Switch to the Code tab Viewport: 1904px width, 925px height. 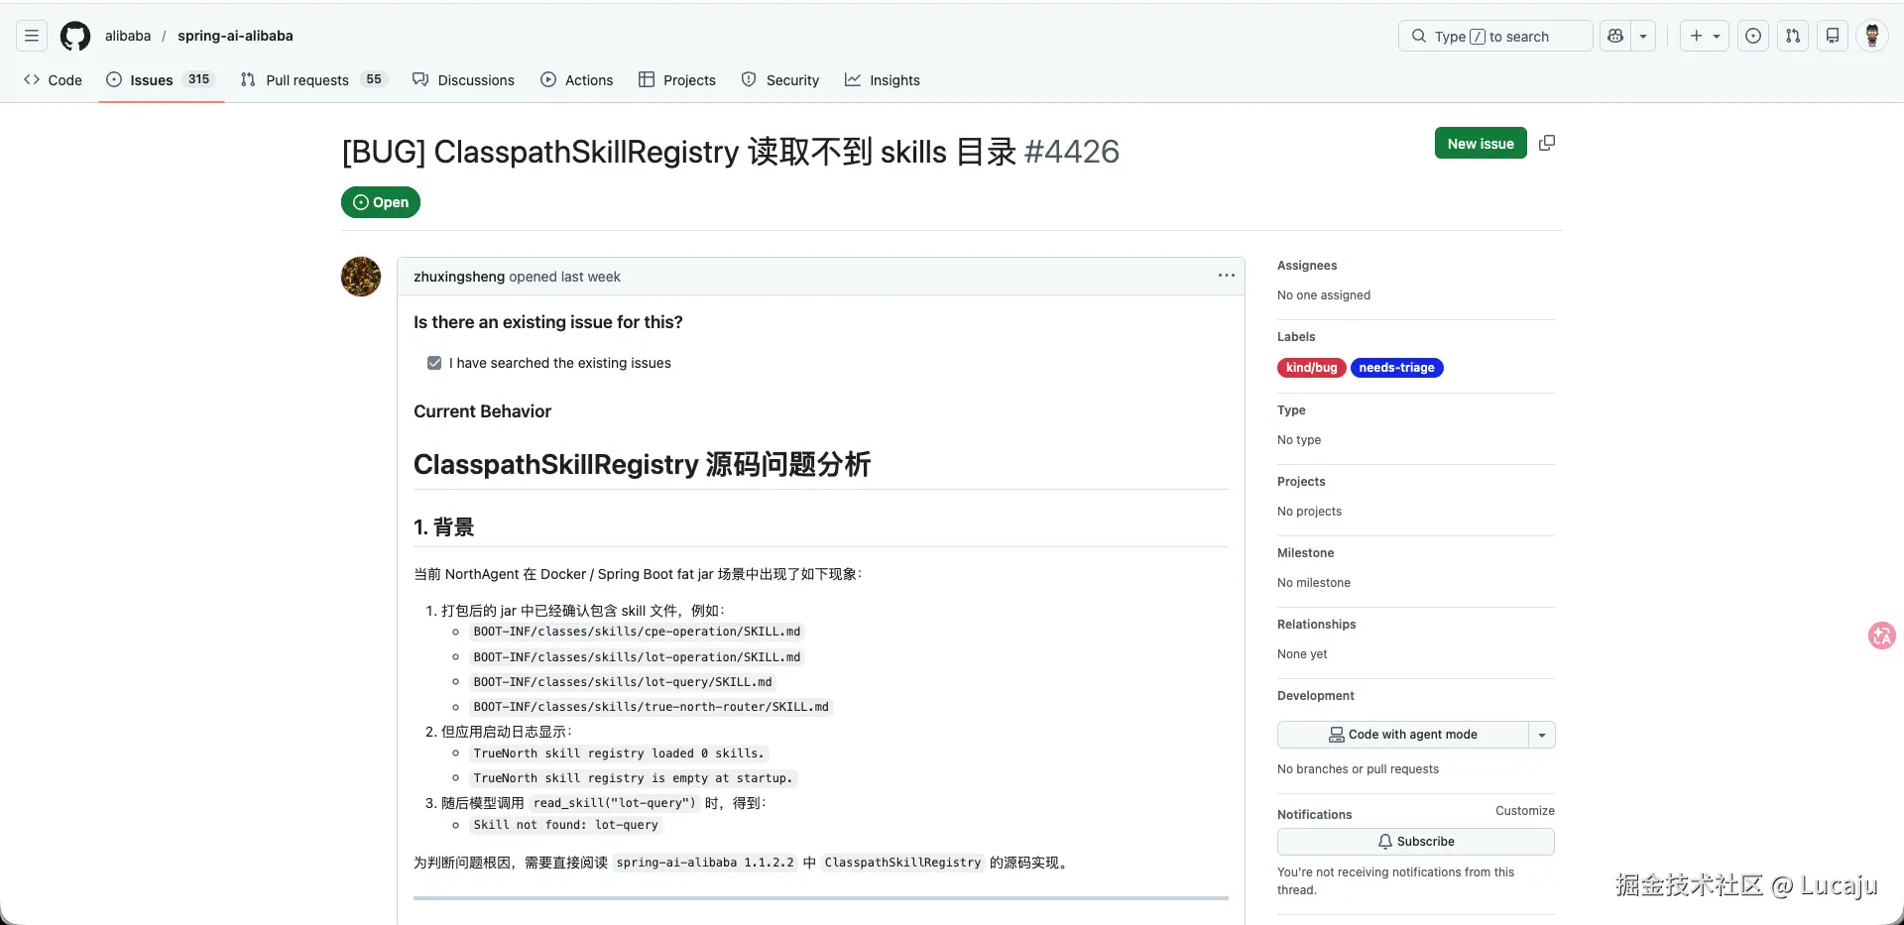54,80
